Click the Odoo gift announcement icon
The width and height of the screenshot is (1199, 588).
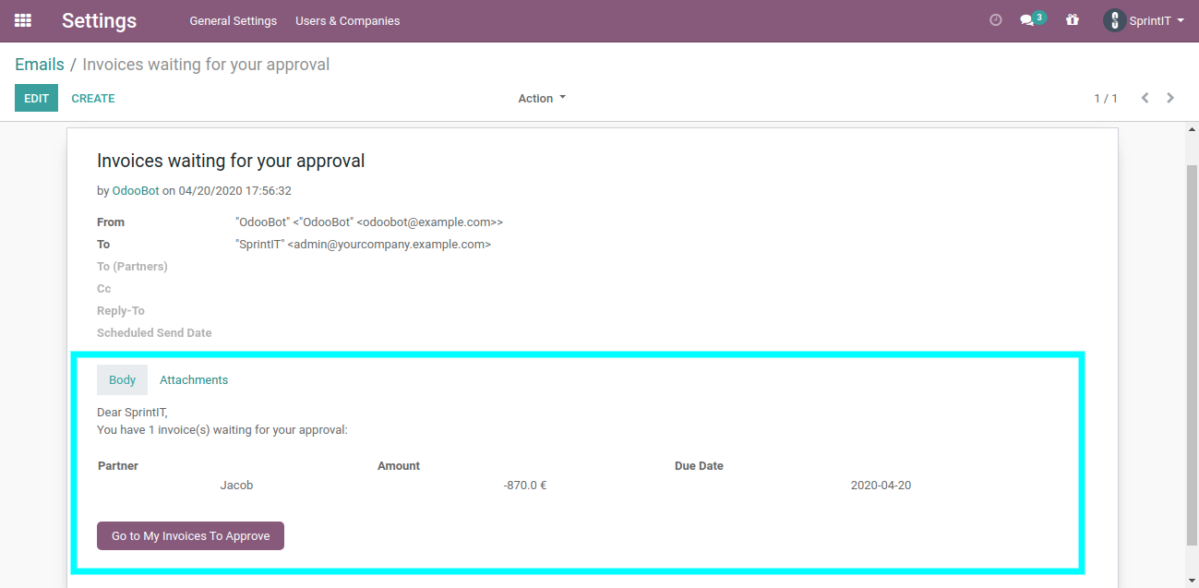click(x=1072, y=19)
